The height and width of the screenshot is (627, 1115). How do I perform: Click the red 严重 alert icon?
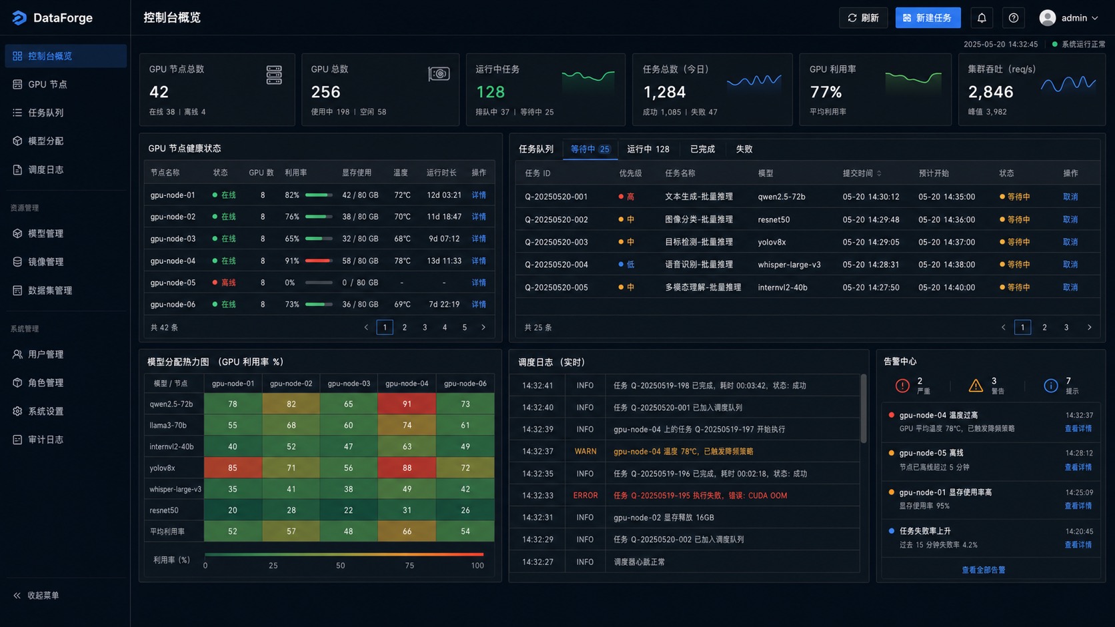[902, 385]
